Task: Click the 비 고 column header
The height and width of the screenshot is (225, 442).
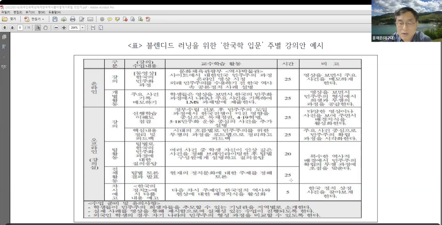Action: tap(330, 64)
